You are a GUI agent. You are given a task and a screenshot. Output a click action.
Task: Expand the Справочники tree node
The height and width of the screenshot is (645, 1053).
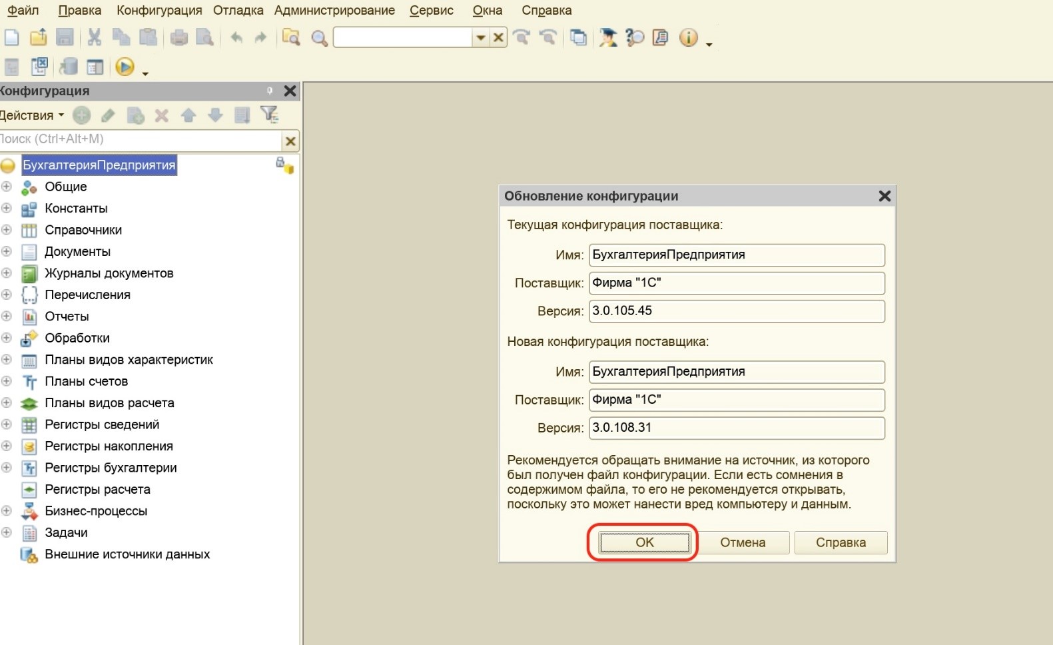coord(7,229)
